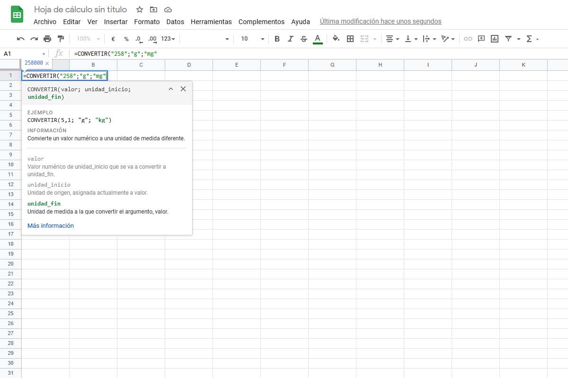Viewport: 568px width, 378px height.
Task: Insert a comment from the toolbar
Action: pyautogui.click(x=481, y=39)
